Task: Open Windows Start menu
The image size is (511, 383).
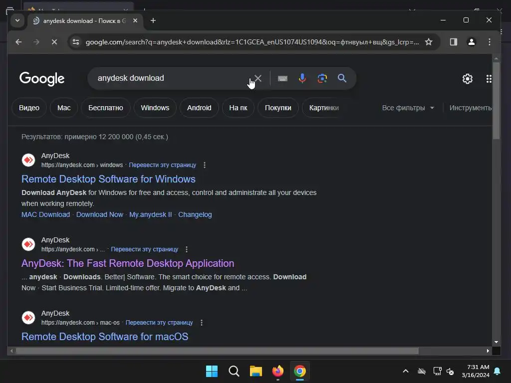Action: click(x=212, y=371)
